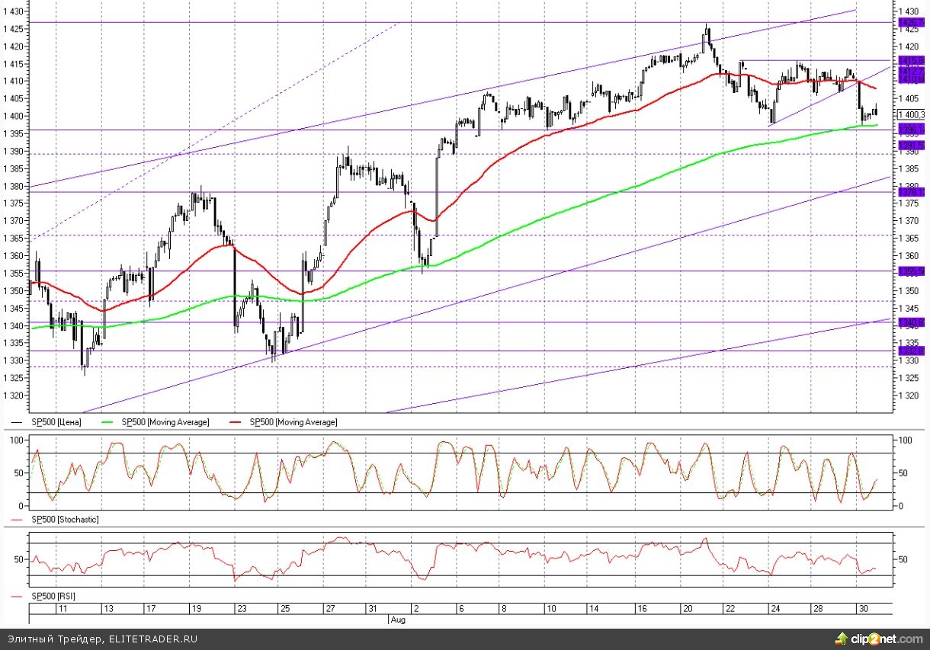Select the purple 1391.5 level price tag
This screenshot has height=650, width=930.
coord(912,145)
